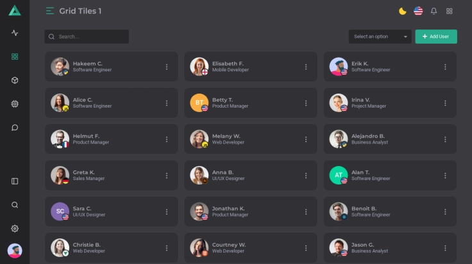Open options menu for Hakeem C.
This screenshot has height=264, width=472.
[167, 67]
